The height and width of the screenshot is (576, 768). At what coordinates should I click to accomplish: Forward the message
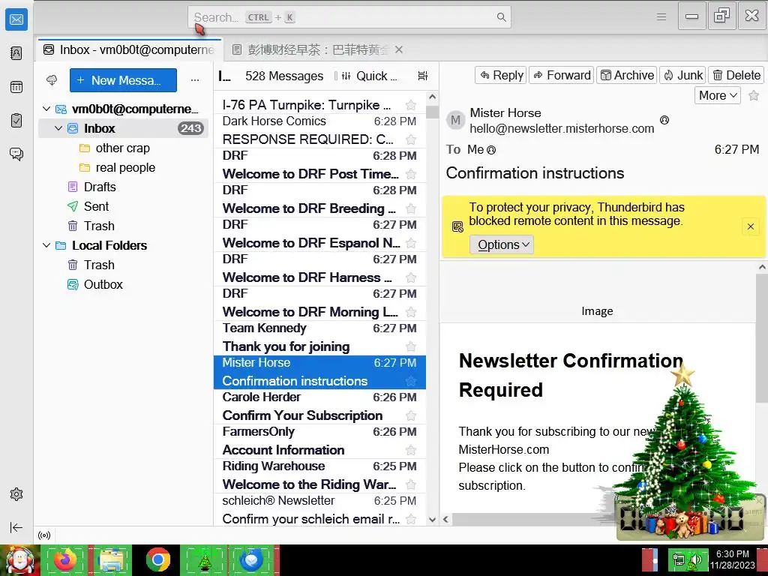coord(561,76)
